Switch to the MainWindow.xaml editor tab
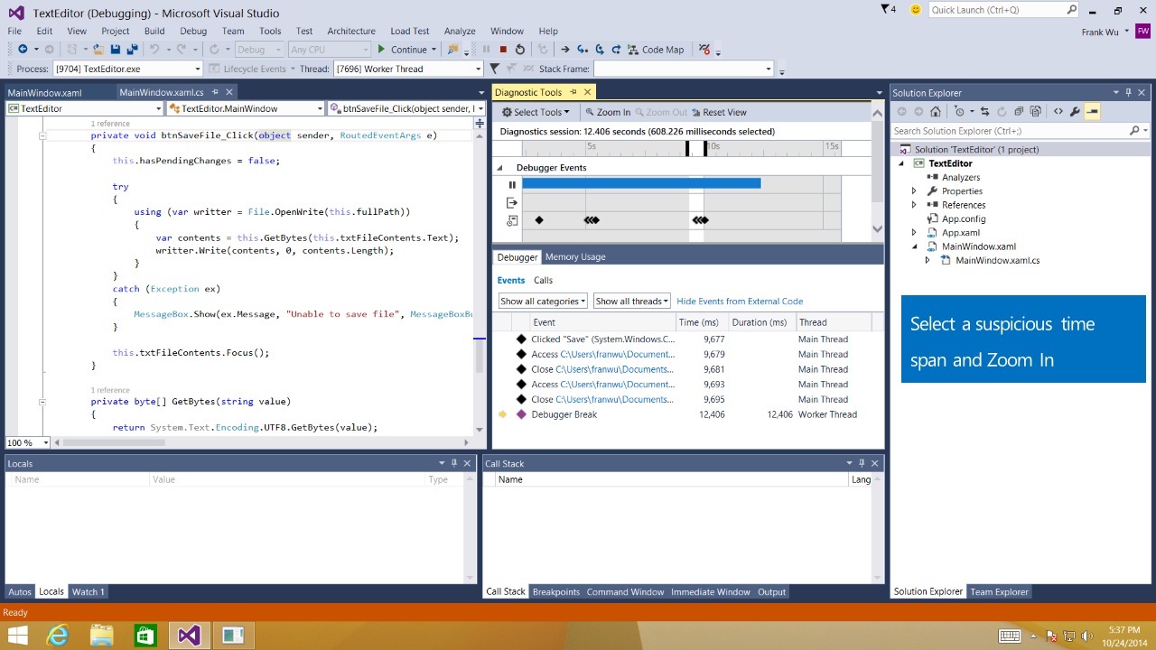The image size is (1156, 650). (x=44, y=92)
